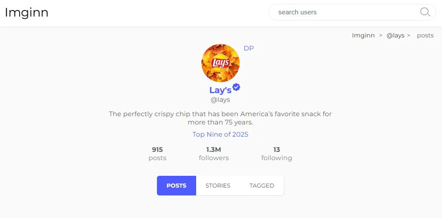Click the Imginn logo in header

coord(27,12)
